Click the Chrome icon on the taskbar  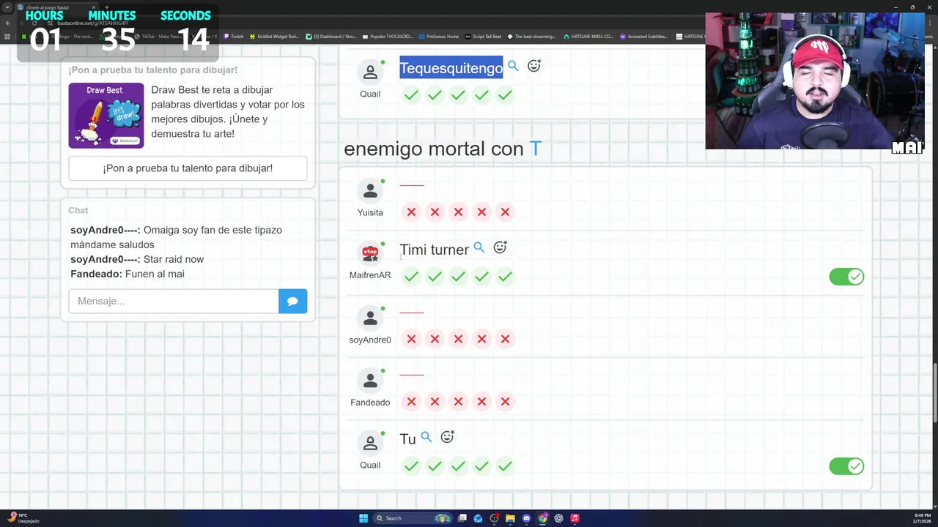click(x=542, y=518)
